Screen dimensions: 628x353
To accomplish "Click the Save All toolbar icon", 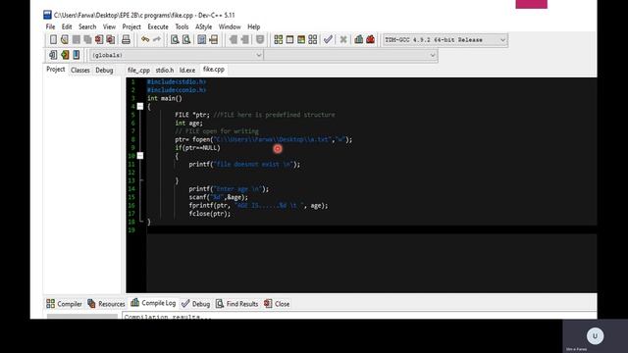I will click(x=87, y=39).
